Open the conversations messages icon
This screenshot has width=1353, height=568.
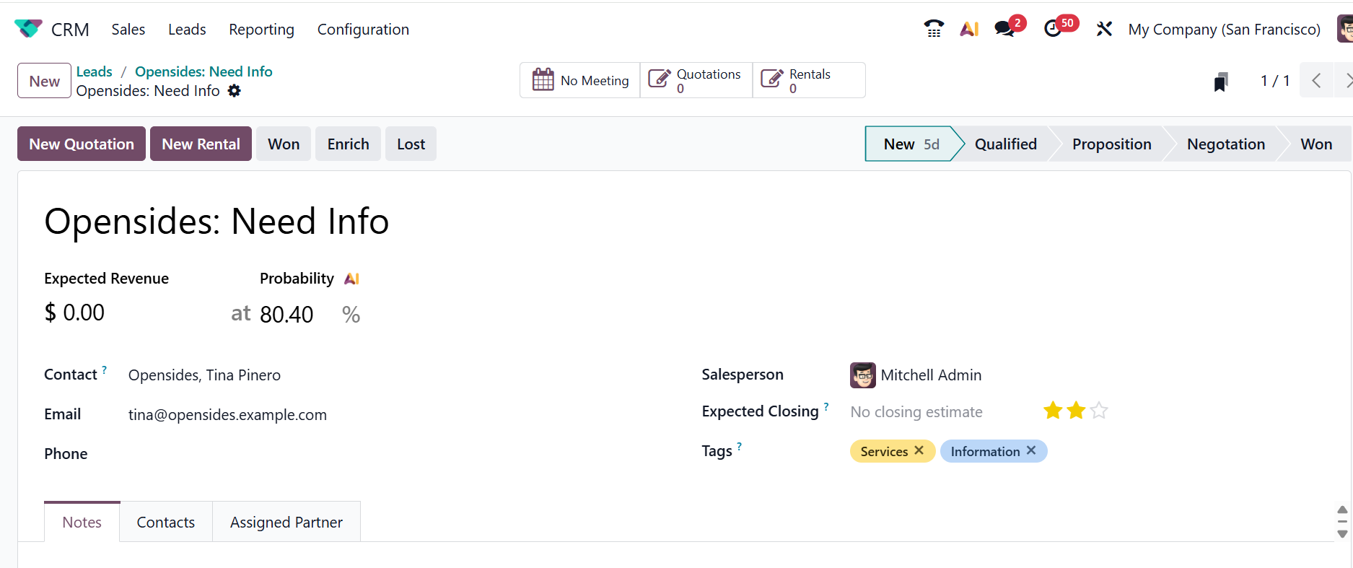tap(1004, 29)
